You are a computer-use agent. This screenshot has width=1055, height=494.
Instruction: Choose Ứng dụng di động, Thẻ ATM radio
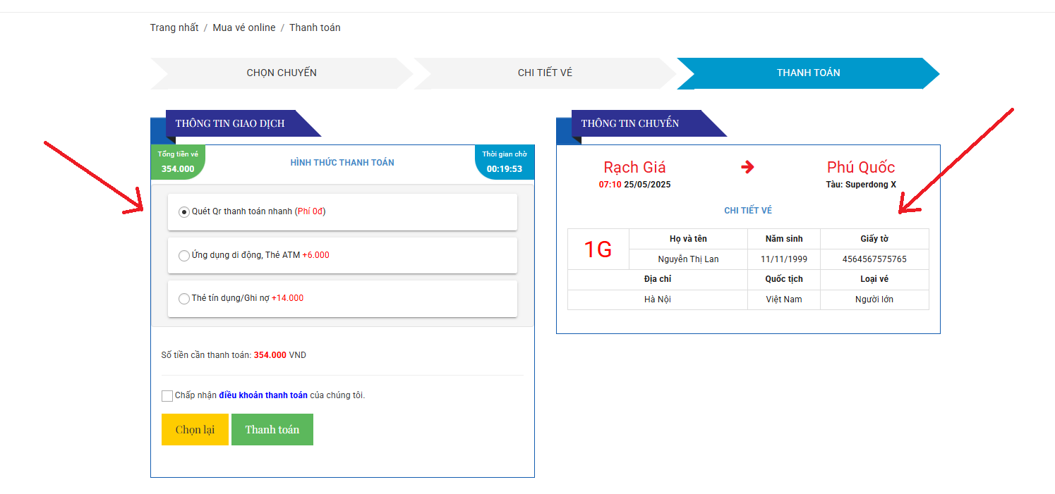(x=184, y=255)
